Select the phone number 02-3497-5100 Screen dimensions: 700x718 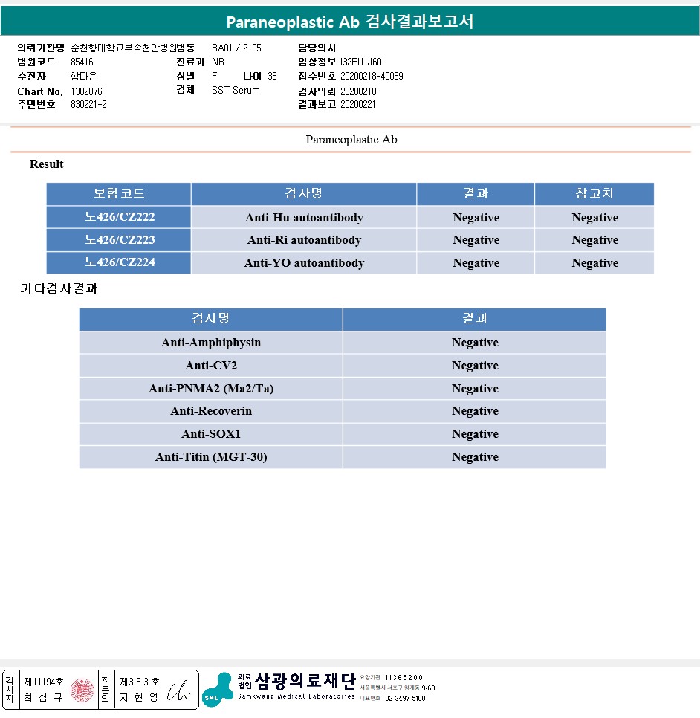(405, 699)
